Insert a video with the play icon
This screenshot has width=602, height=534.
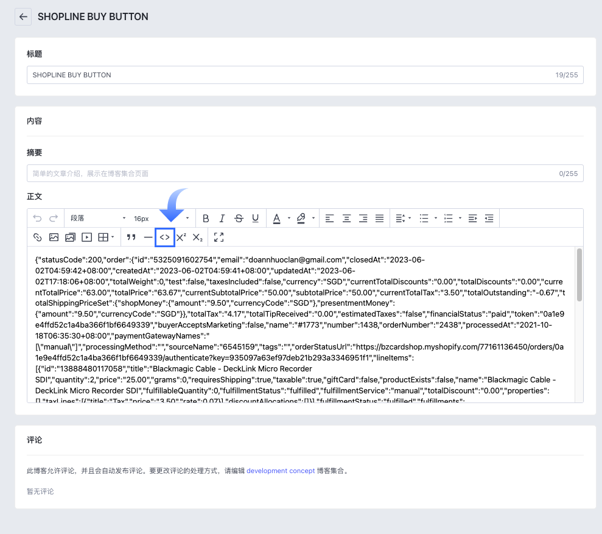[x=87, y=237]
